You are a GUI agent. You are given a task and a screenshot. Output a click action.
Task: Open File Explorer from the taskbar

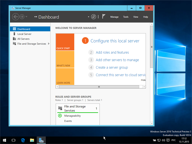click(x=32, y=140)
